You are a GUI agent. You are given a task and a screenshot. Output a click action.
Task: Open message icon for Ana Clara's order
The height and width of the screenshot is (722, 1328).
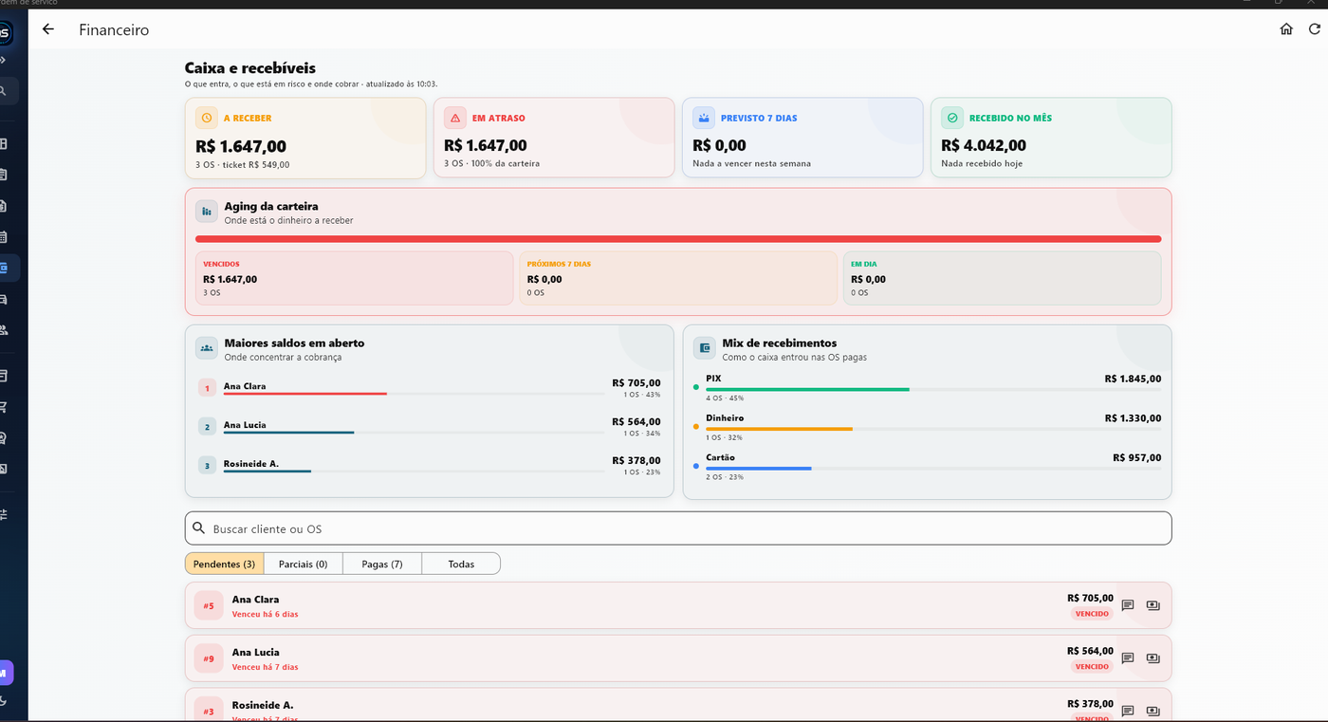[x=1128, y=605]
